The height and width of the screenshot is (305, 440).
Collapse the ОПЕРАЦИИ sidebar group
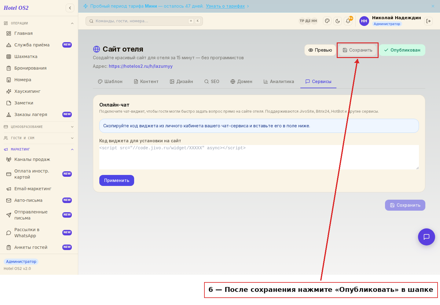39,23
